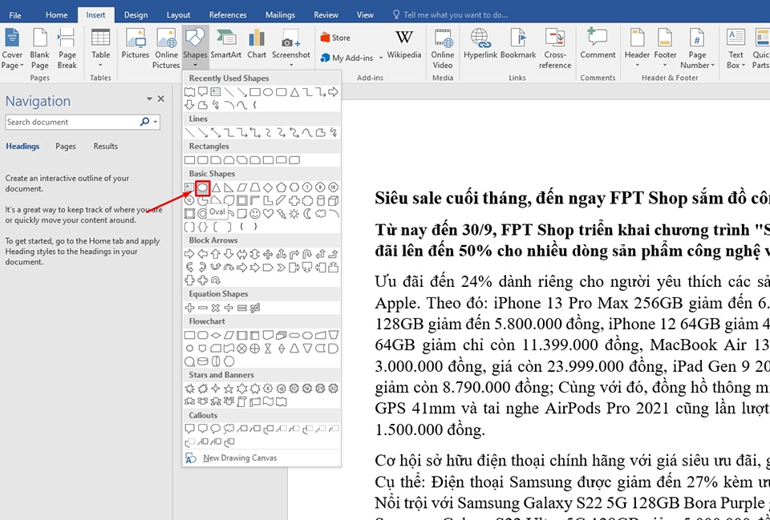
Task: Pick the Cloud Callout shape
Action: tap(229, 429)
